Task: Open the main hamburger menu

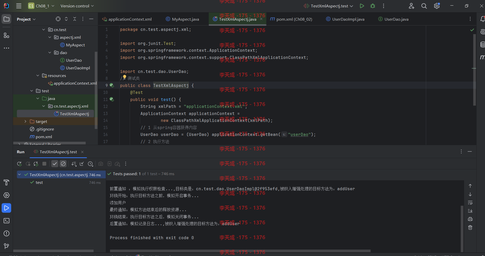Action: pos(19,6)
